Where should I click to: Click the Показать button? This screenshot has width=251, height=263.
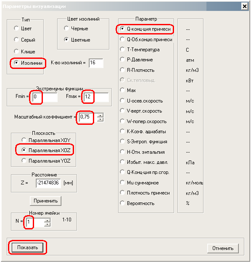click(x=27, y=247)
